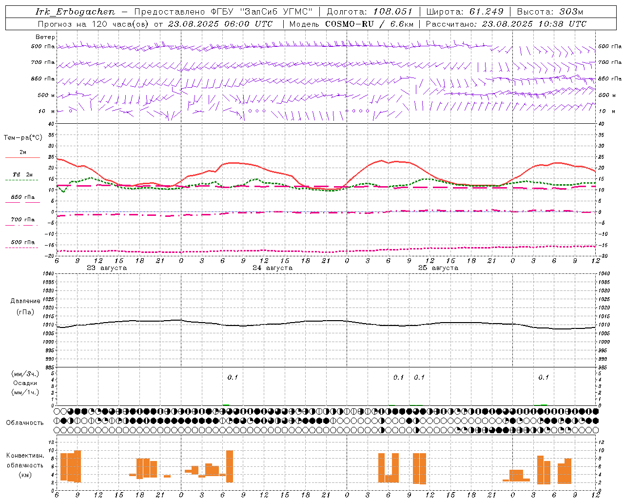Viewport: 624px width, 499px height.
Task: Click the date label 24 августа
Action: click(273, 268)
